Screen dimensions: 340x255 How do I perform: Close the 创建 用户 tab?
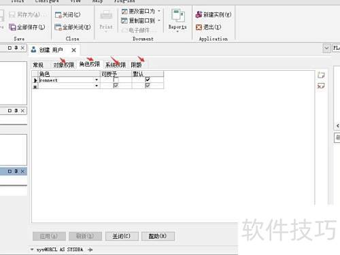73,50
